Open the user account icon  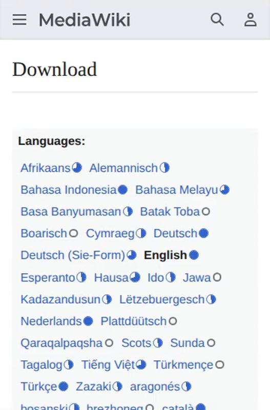[251, 19]
